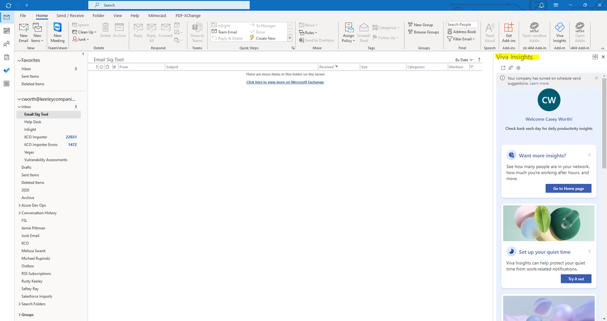Expand the Search Folders node
Screen dimensions: 607x321
(19, 304)
